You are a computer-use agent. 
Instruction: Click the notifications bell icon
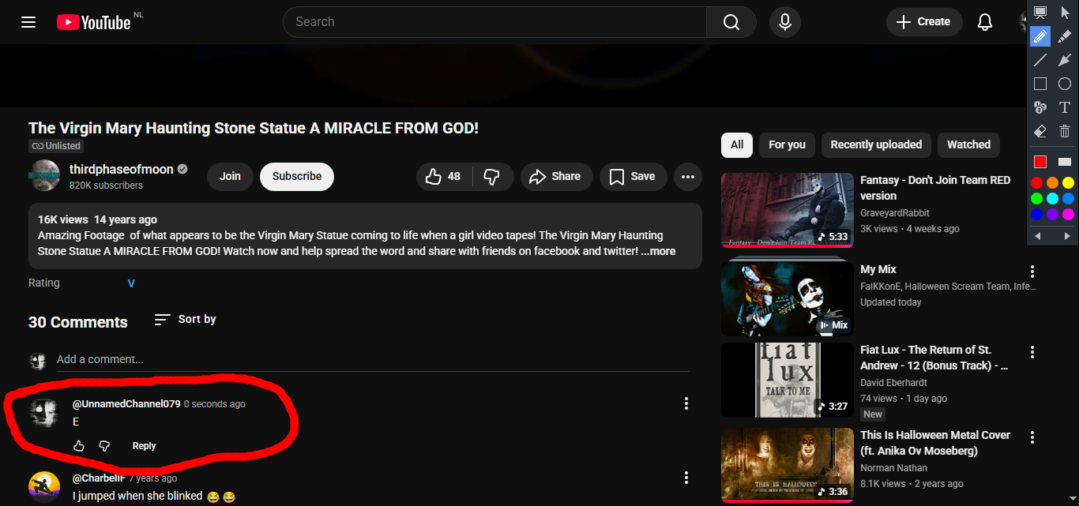(x=984, y=22)
